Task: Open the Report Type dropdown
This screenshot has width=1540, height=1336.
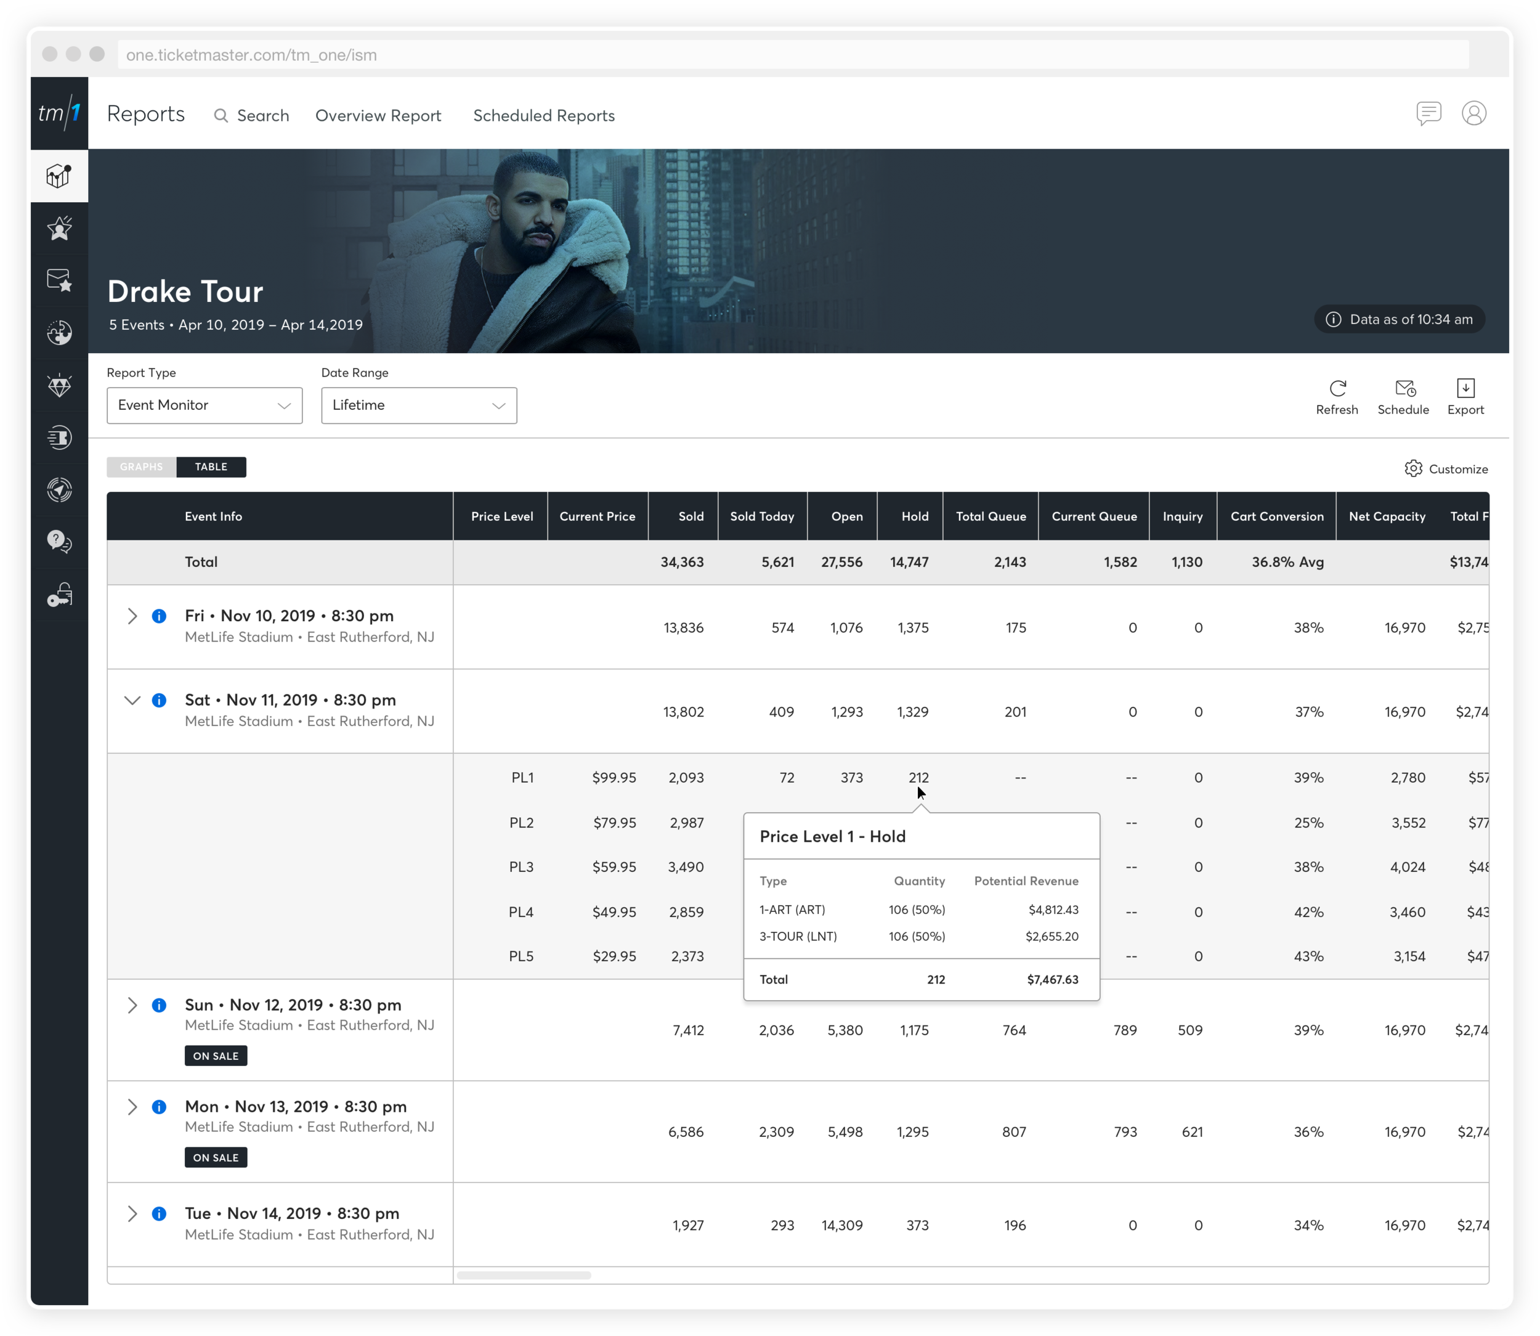Action: pos(205,405)
